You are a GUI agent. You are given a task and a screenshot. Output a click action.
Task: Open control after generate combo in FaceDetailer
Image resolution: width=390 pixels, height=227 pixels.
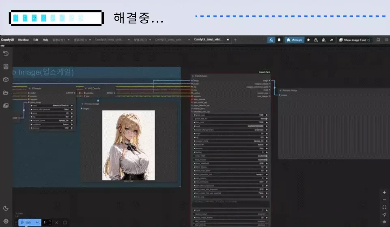coord(231,130)
